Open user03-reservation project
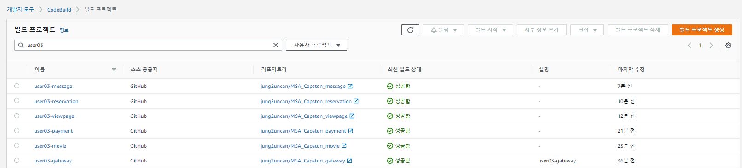 (56, 101)
